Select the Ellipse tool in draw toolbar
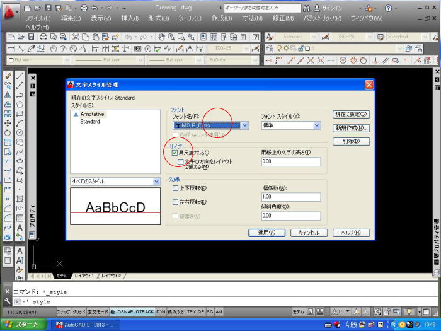This screenshot has height=331, width=441. (20, 161)
